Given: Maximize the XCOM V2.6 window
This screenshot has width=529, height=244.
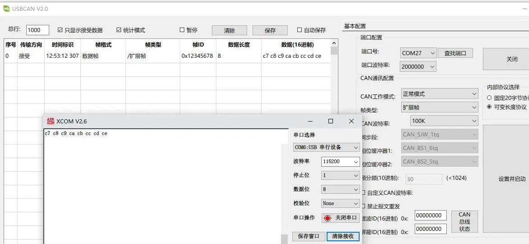Looking at the screenshot, I should pos(331,121).
